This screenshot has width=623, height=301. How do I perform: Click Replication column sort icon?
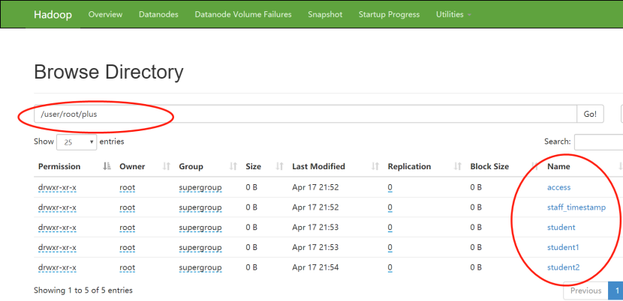(x=457, y=166)
